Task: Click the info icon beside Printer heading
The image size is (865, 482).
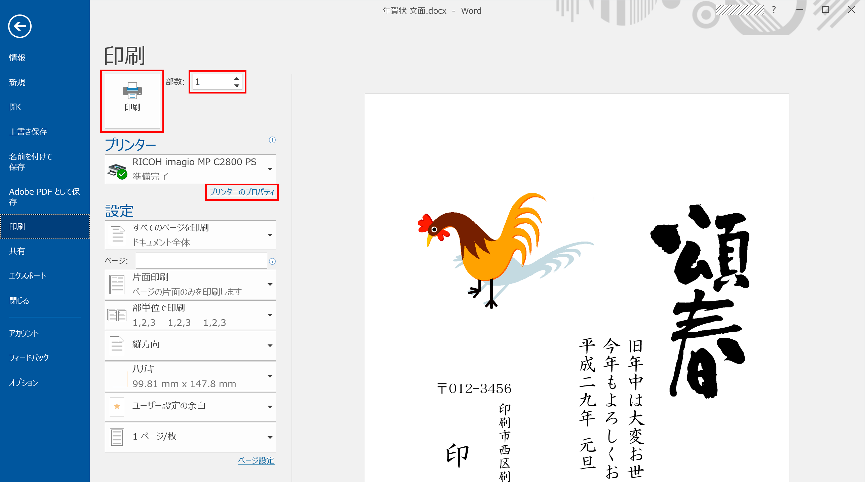Action: pyautogui.click(x=272, y=140)
